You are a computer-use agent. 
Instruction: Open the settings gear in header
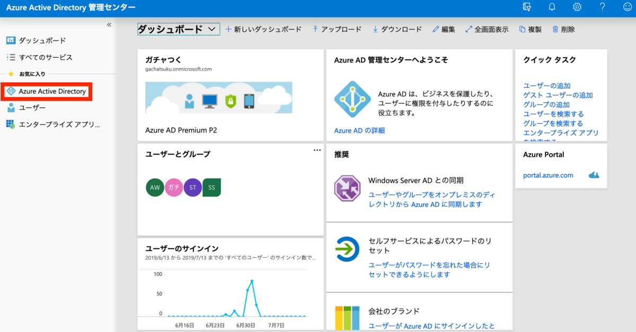tap(577, 7)
